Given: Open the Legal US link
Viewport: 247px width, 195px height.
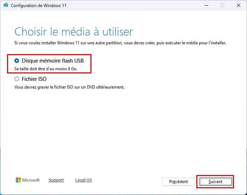Looking at the screenshot, I should [x=83, y=180].
